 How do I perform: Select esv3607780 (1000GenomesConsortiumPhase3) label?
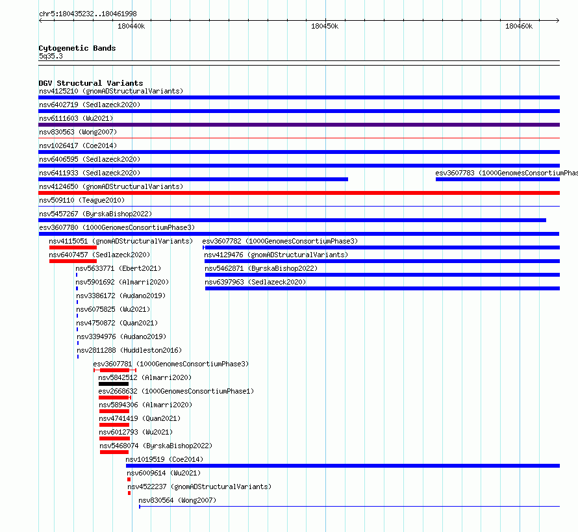point(117,227)
